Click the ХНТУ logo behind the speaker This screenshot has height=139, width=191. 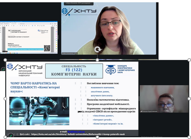[79, 12]
